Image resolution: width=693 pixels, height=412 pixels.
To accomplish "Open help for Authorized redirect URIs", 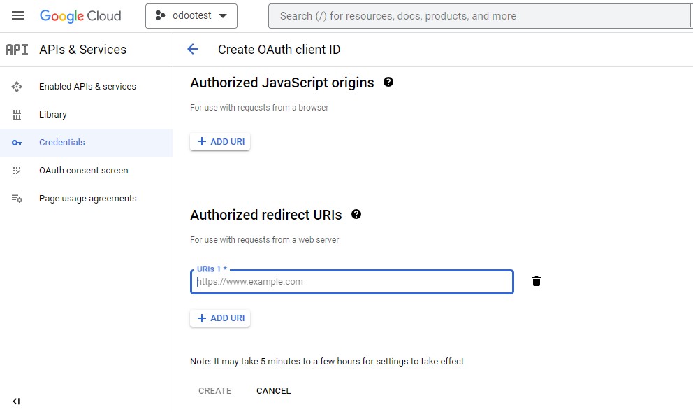I will (x=356, y=214).
